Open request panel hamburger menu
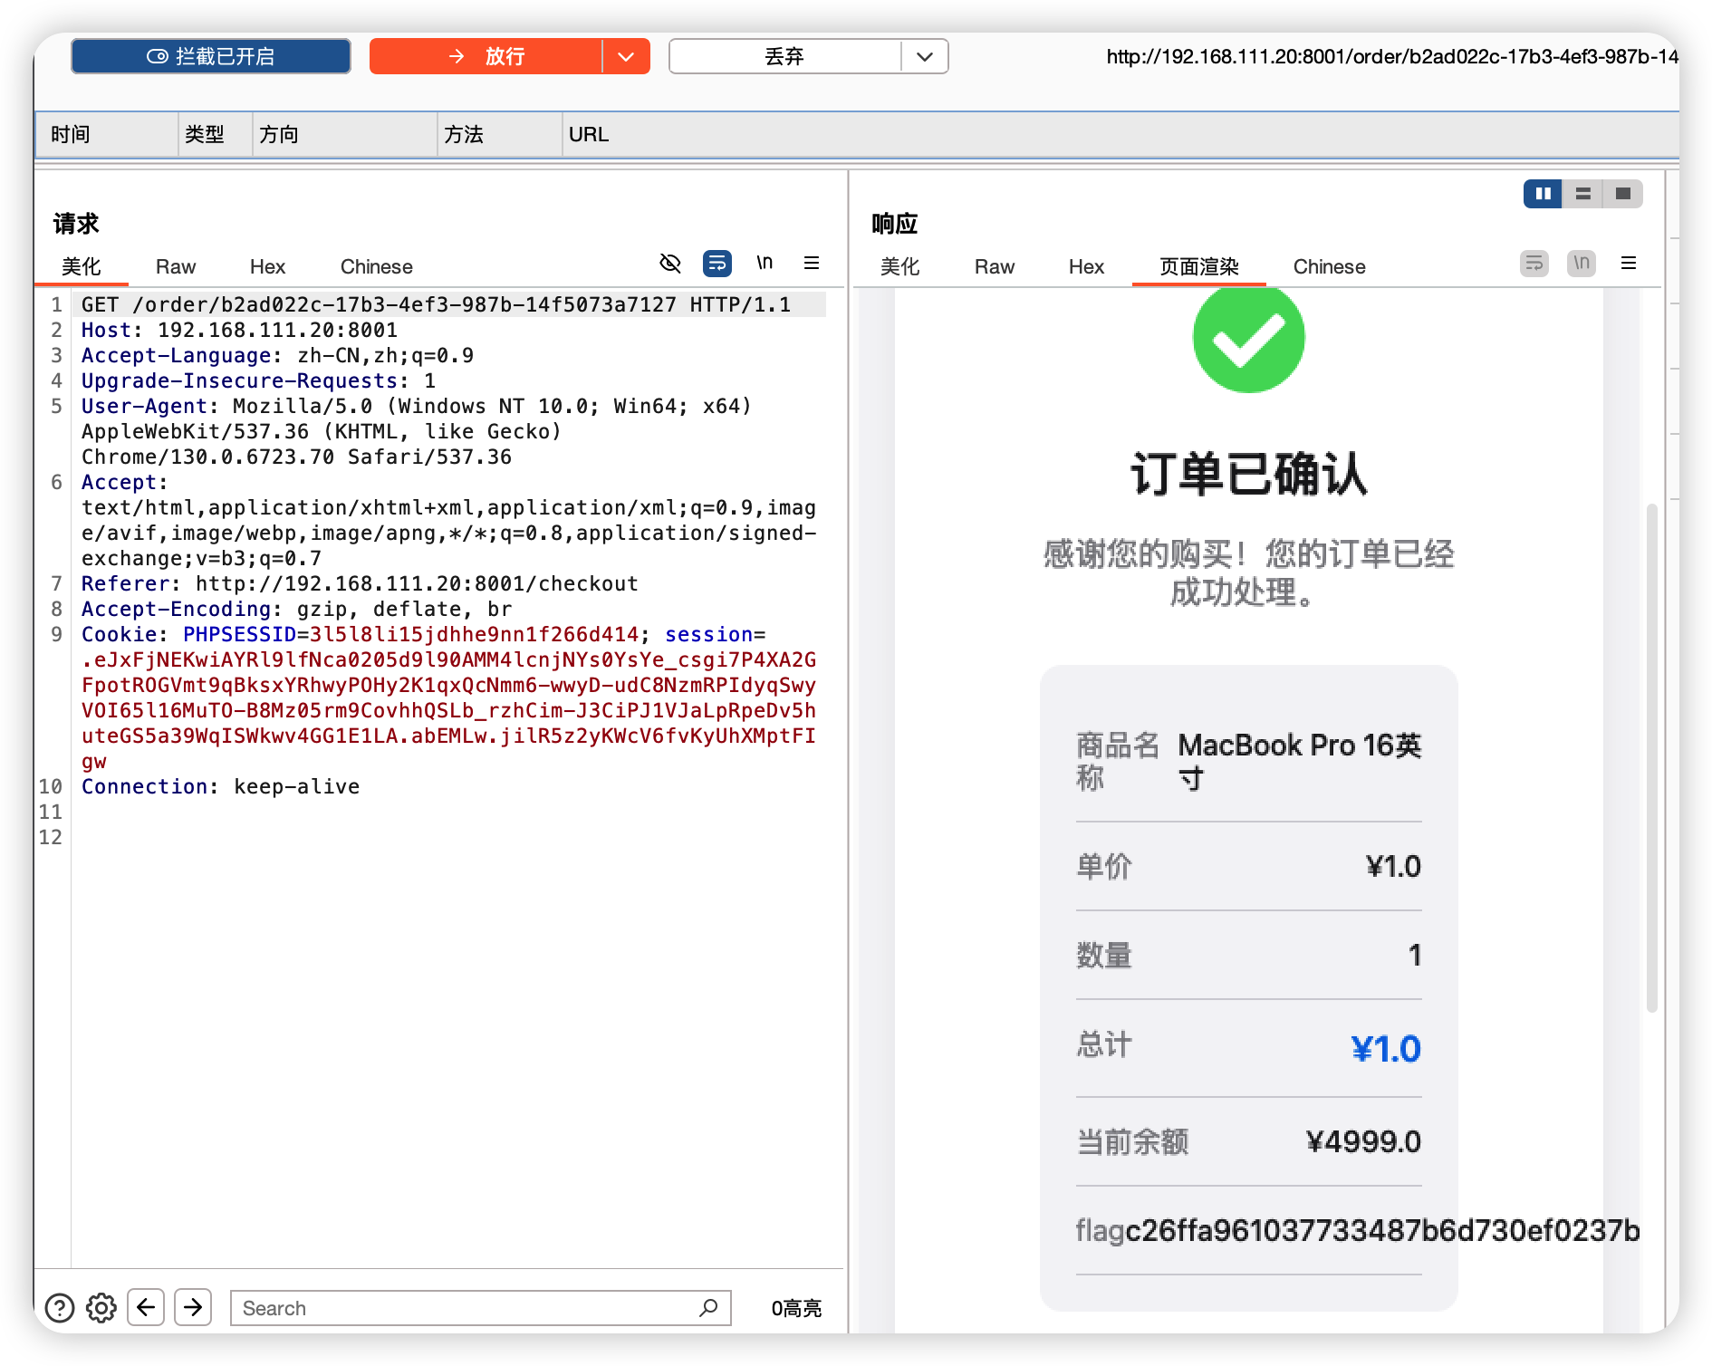 tap(812, 264)
